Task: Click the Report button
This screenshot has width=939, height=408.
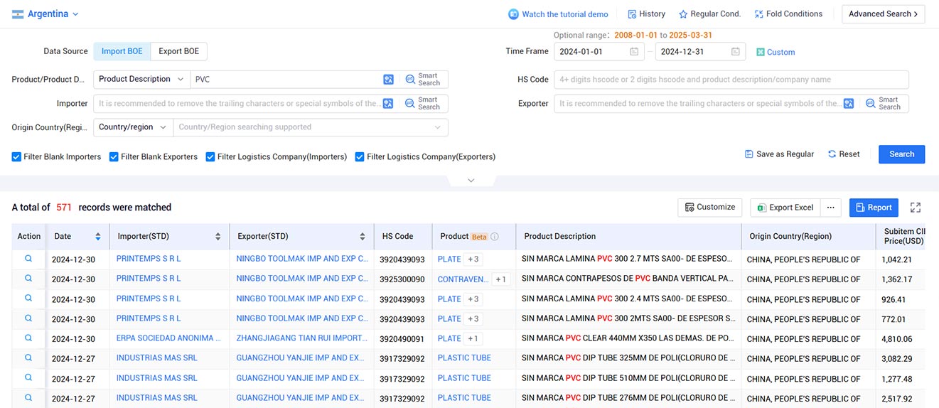Action: point(874,208)
